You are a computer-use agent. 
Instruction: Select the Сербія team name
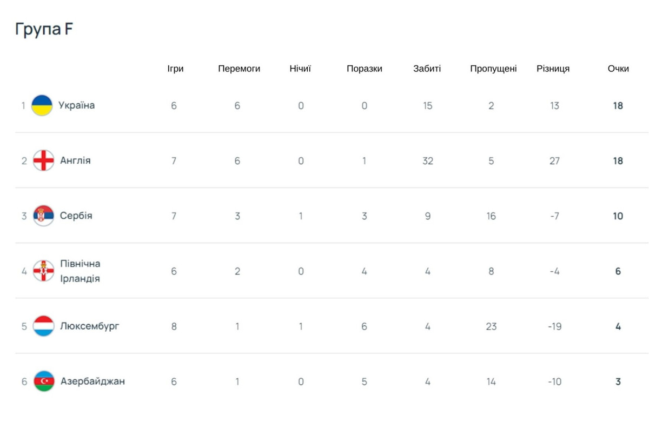tap(76, 216)
